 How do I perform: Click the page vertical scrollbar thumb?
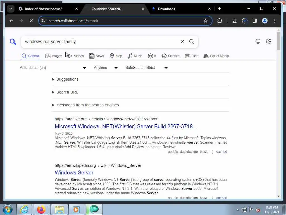point(278,41)
